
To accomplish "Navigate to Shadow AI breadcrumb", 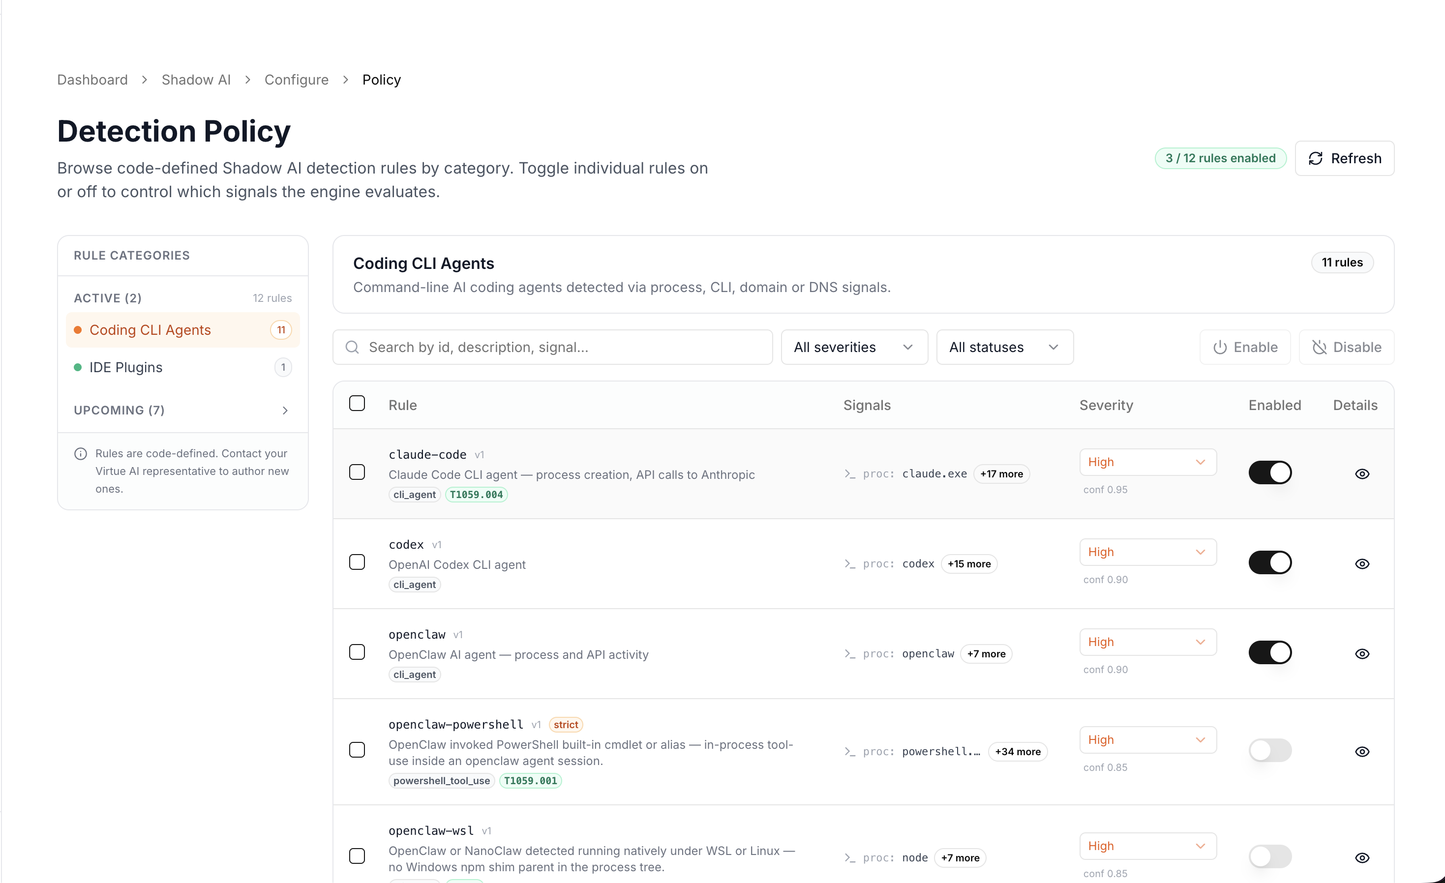I will (x=196, y=79).
